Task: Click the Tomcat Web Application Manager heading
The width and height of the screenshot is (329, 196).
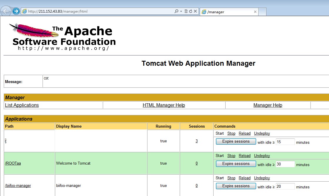Action: (198, 63)
